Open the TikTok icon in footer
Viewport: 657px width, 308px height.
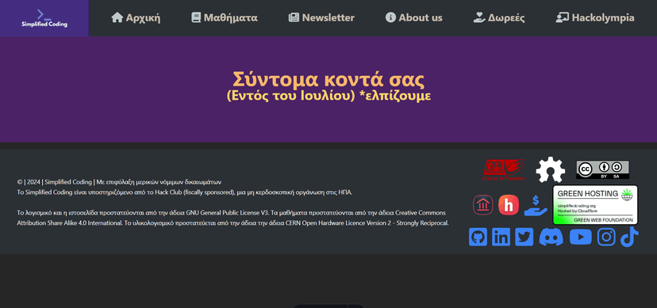(x=629, y=237)
